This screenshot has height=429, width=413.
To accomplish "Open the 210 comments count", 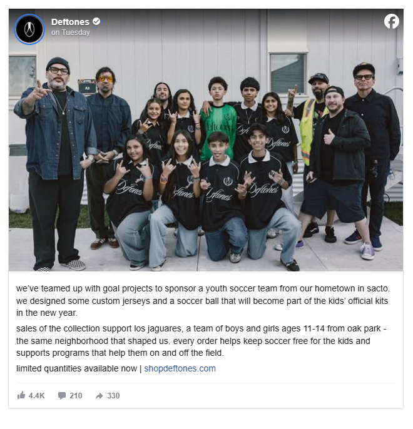I will [76, 396].
